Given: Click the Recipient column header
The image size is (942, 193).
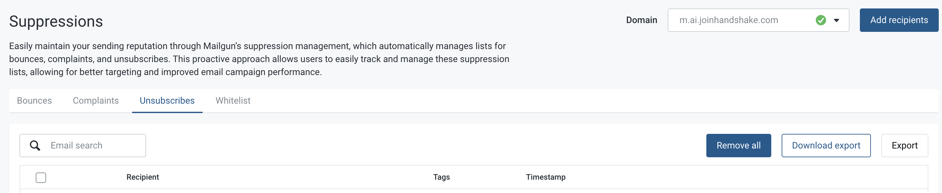Looking at the screenshot, I should [143, 177].
